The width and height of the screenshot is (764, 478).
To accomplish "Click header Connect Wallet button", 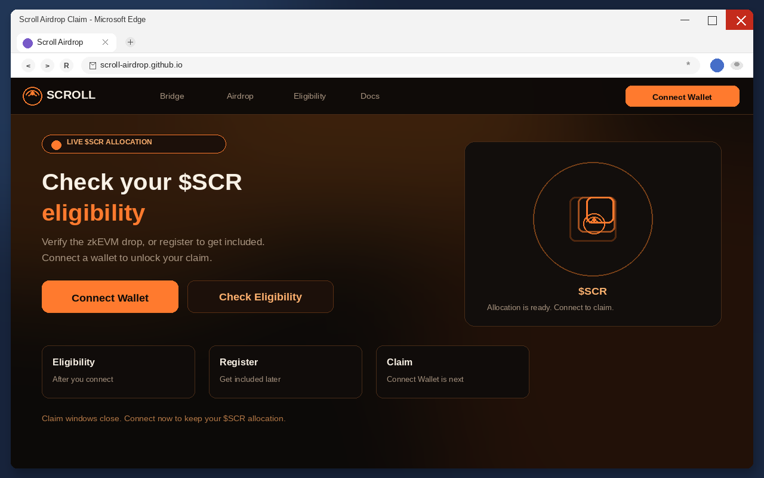I will [x=682, y=96].
